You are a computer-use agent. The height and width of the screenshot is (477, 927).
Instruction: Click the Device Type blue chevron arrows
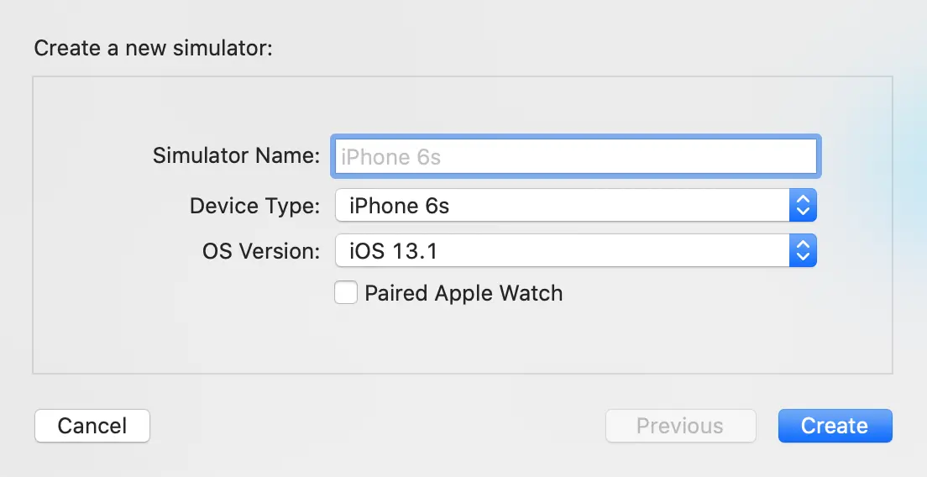pos(803,206)
